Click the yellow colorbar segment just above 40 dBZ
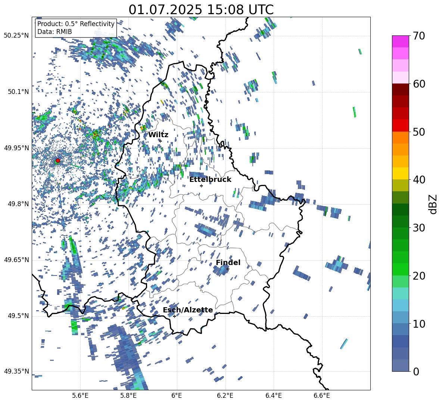The image size is (442, 403). pos(400,173)
